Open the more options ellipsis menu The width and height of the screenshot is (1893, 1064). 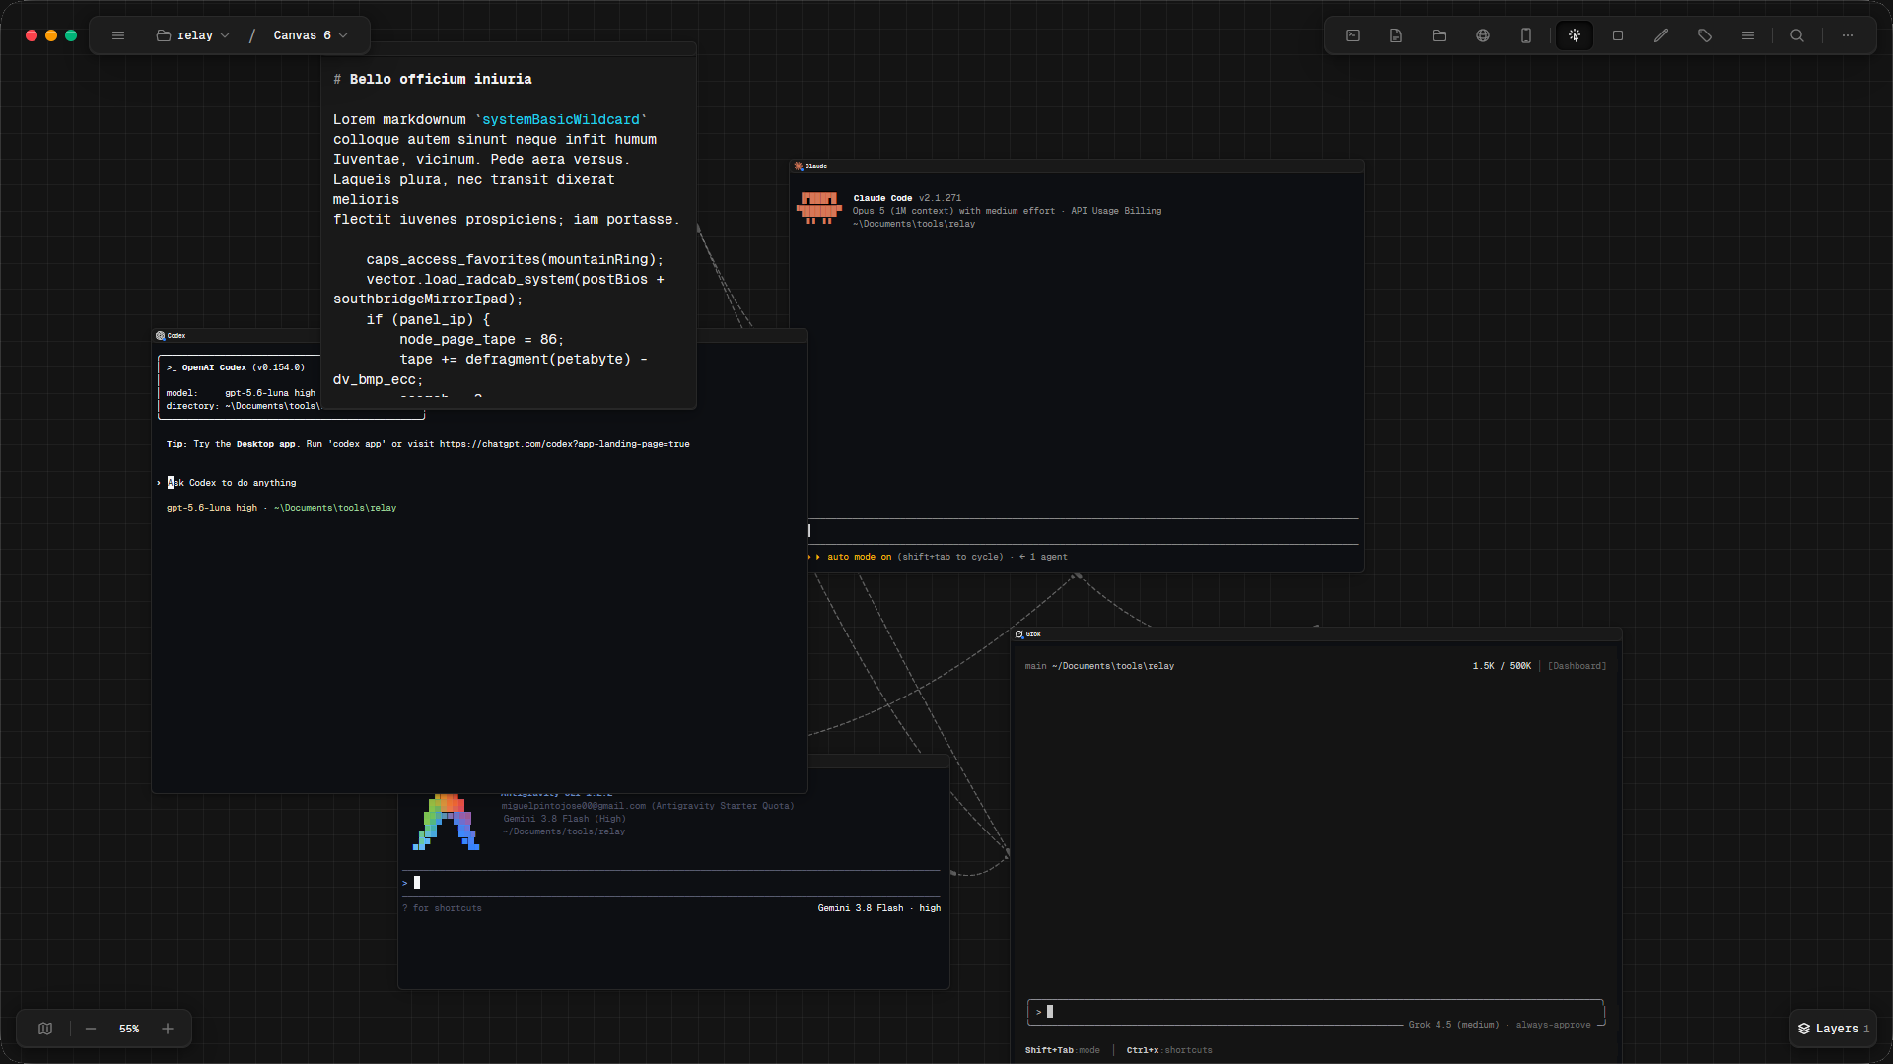coord(1848,35)
